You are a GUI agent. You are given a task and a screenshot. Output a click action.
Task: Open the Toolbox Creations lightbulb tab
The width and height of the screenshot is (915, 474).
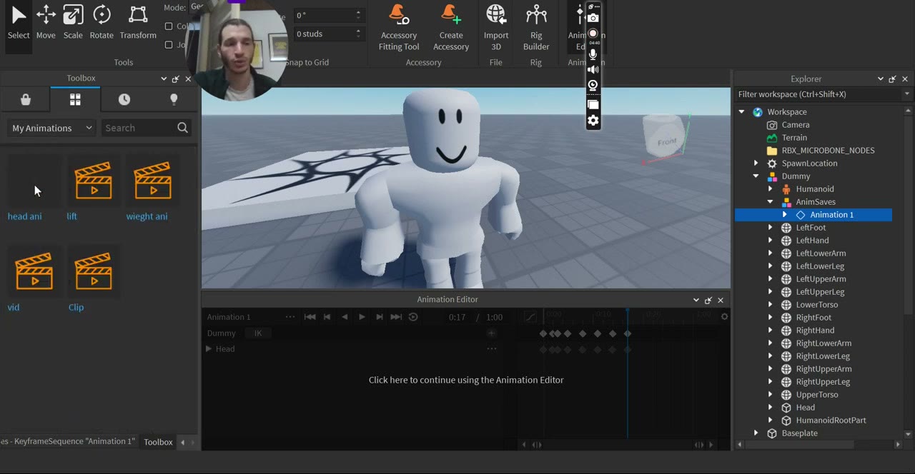pos(174,100)
